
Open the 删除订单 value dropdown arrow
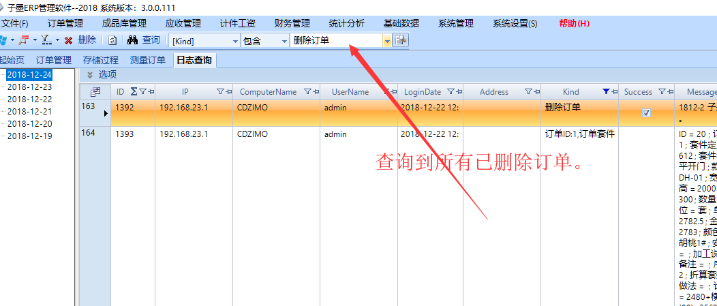click(387, 41)
